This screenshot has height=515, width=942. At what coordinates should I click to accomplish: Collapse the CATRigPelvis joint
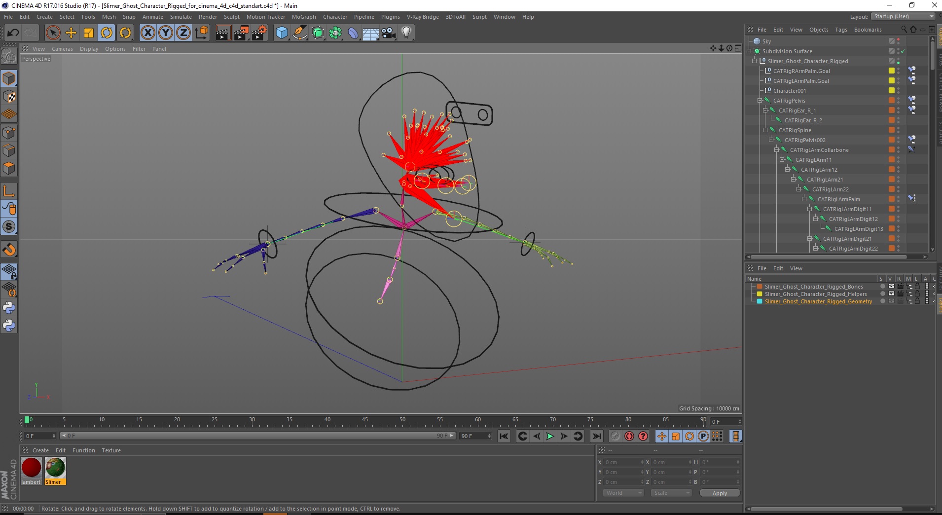(760, 101)
